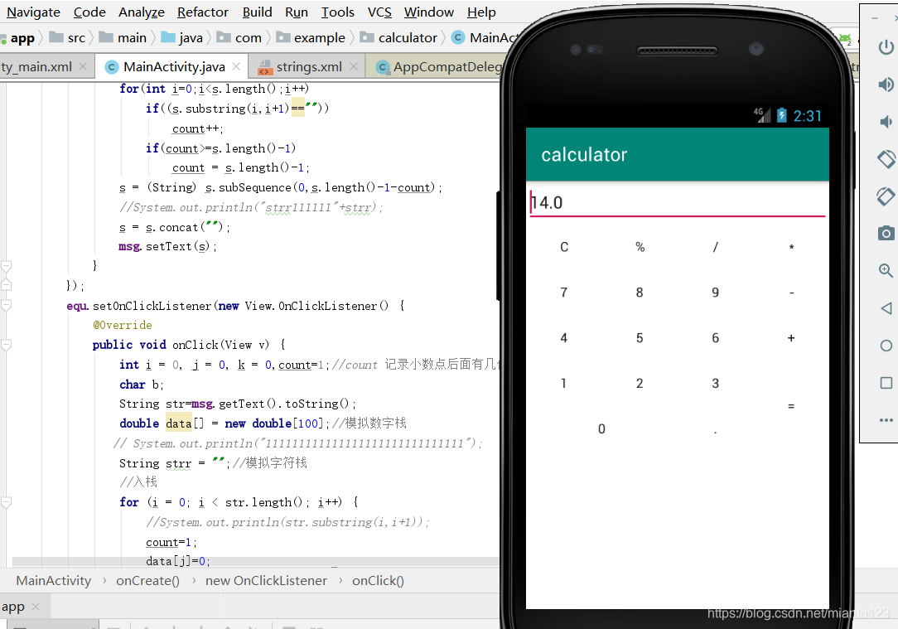This screenshot has height=629, width=898.
Task: Click the main breadcrumb in navigation bar
Action: coord(132,38)
